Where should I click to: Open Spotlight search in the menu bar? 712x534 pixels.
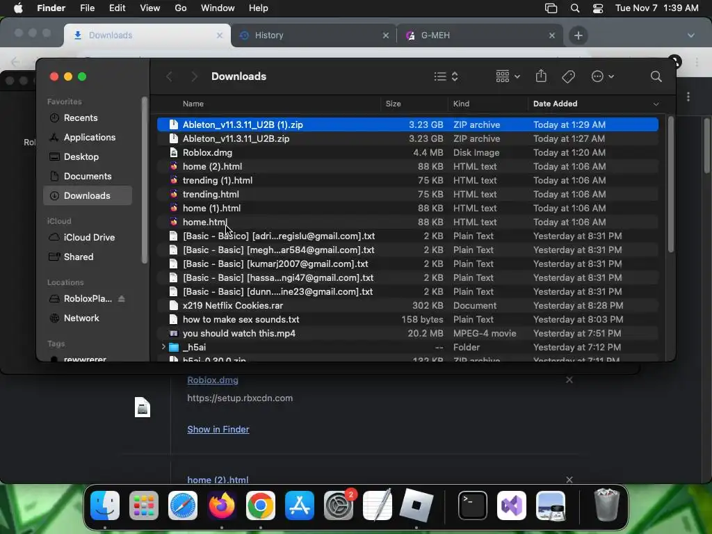click(575, 8)
